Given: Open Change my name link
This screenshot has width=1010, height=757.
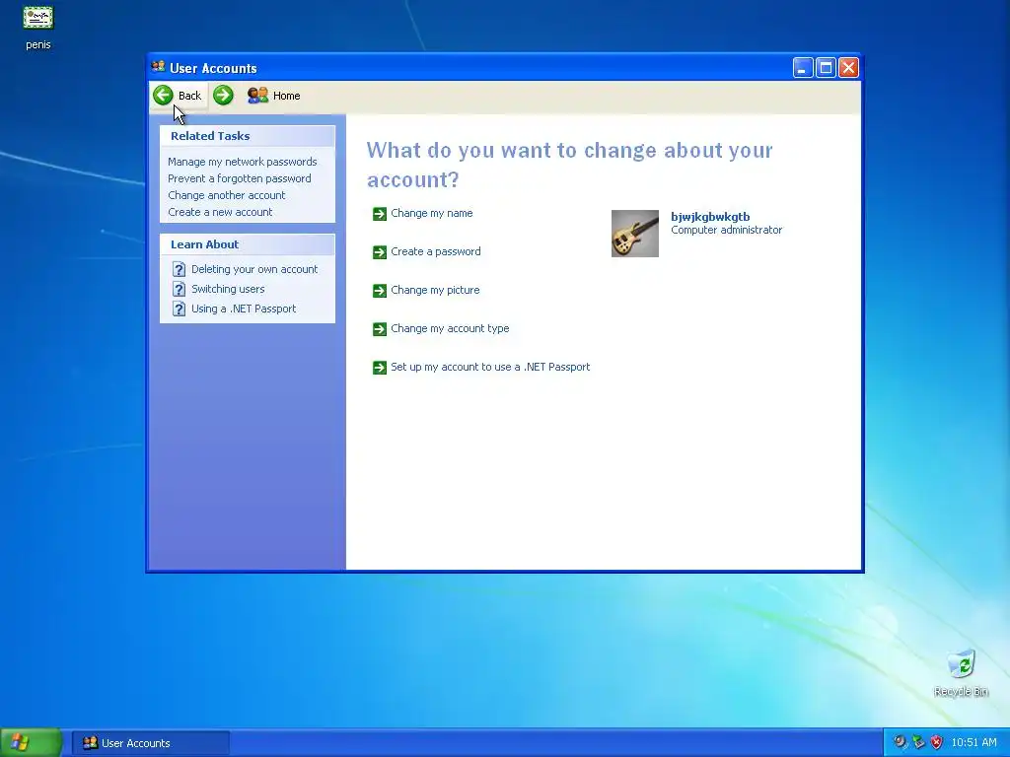Looking at the screenshot, I should point(432,213).
